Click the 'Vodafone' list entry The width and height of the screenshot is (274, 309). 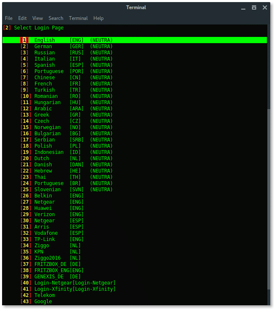click(x=46, y=233)
